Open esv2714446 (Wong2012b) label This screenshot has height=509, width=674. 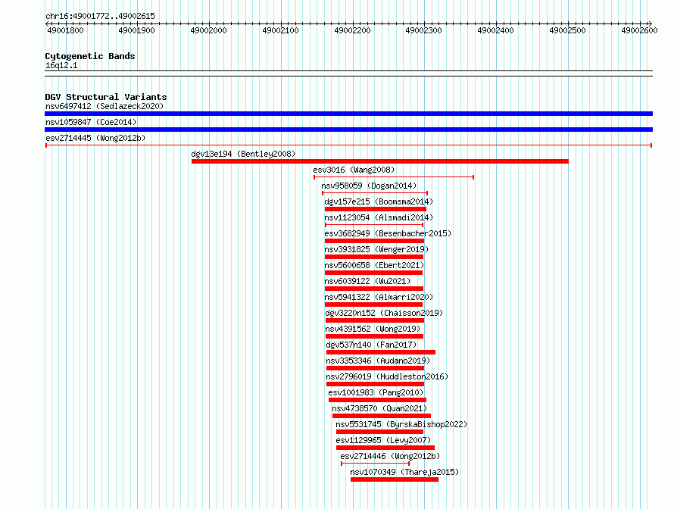coord(390,456)
